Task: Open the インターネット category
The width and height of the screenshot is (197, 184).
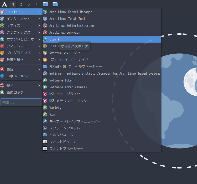Action: [x=21, y=19]
